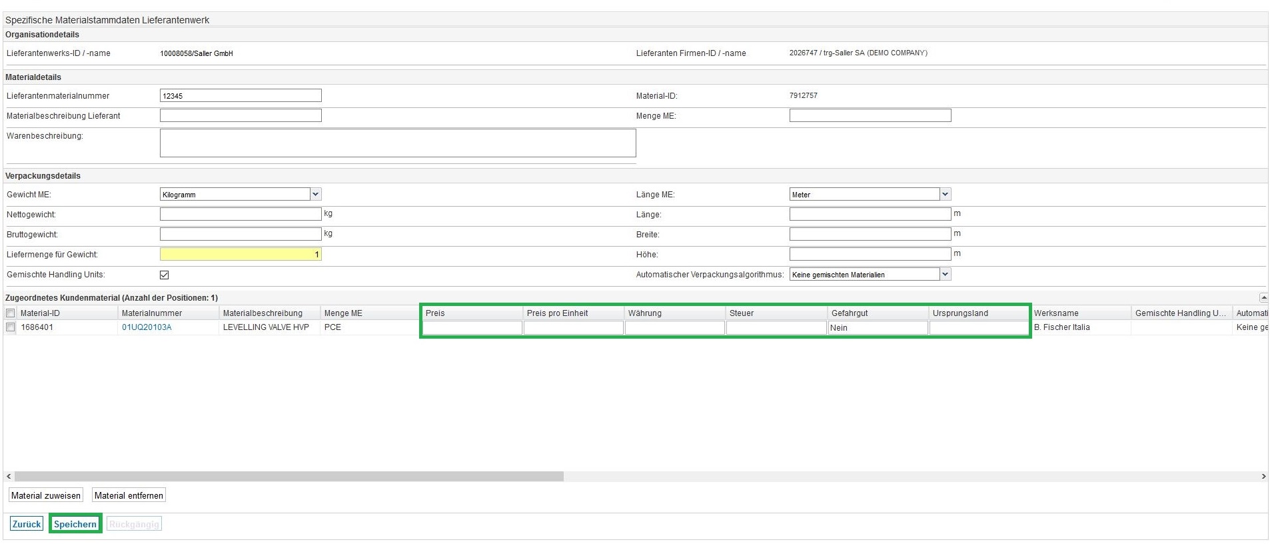Click the Steuer cell input
This screenshot has height=544, width=1270.
(776, 328)
